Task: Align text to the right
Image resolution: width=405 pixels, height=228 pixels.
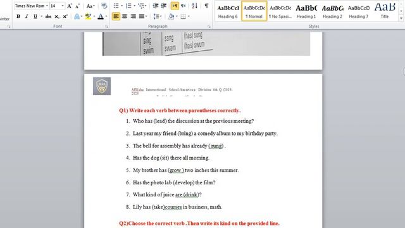Action: [x=133, y=16]
